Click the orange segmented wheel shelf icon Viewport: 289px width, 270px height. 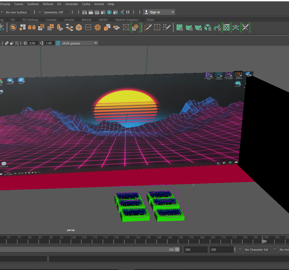(x=98, y=27)
